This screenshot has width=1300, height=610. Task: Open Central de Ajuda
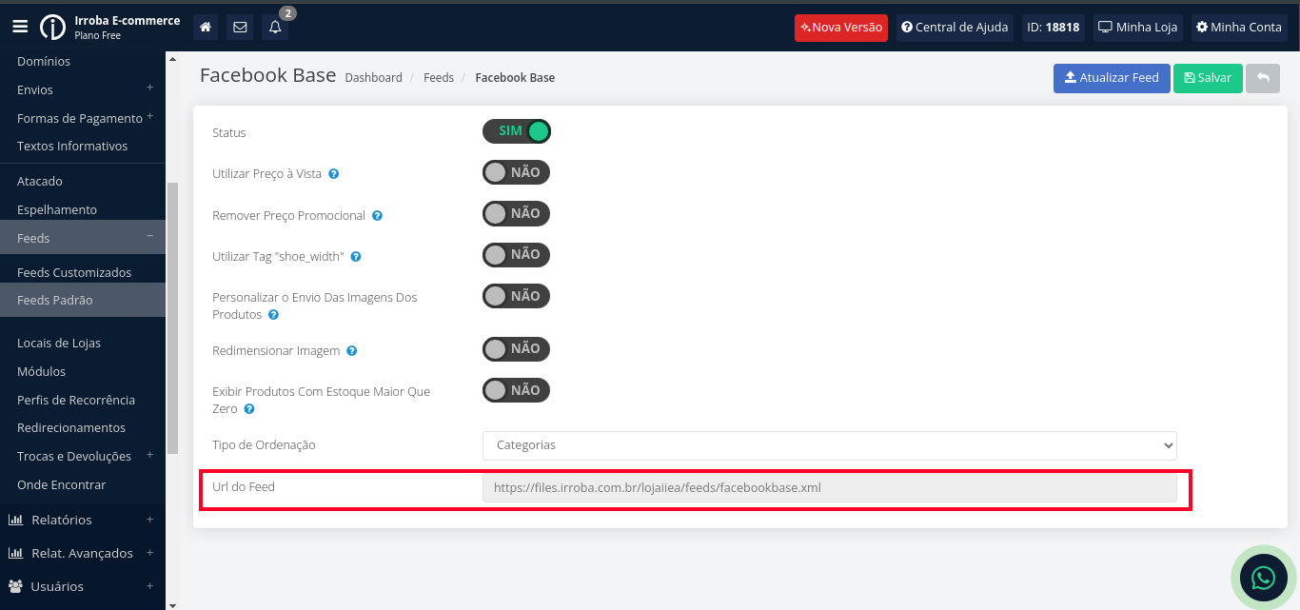[955, 27]
